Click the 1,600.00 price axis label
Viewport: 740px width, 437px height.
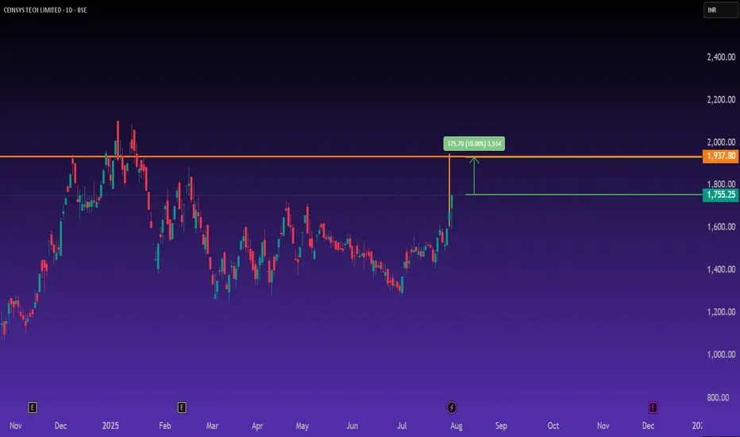(x=721, y=226)
